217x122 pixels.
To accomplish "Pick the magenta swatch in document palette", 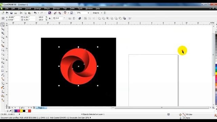I will (19, 111).
